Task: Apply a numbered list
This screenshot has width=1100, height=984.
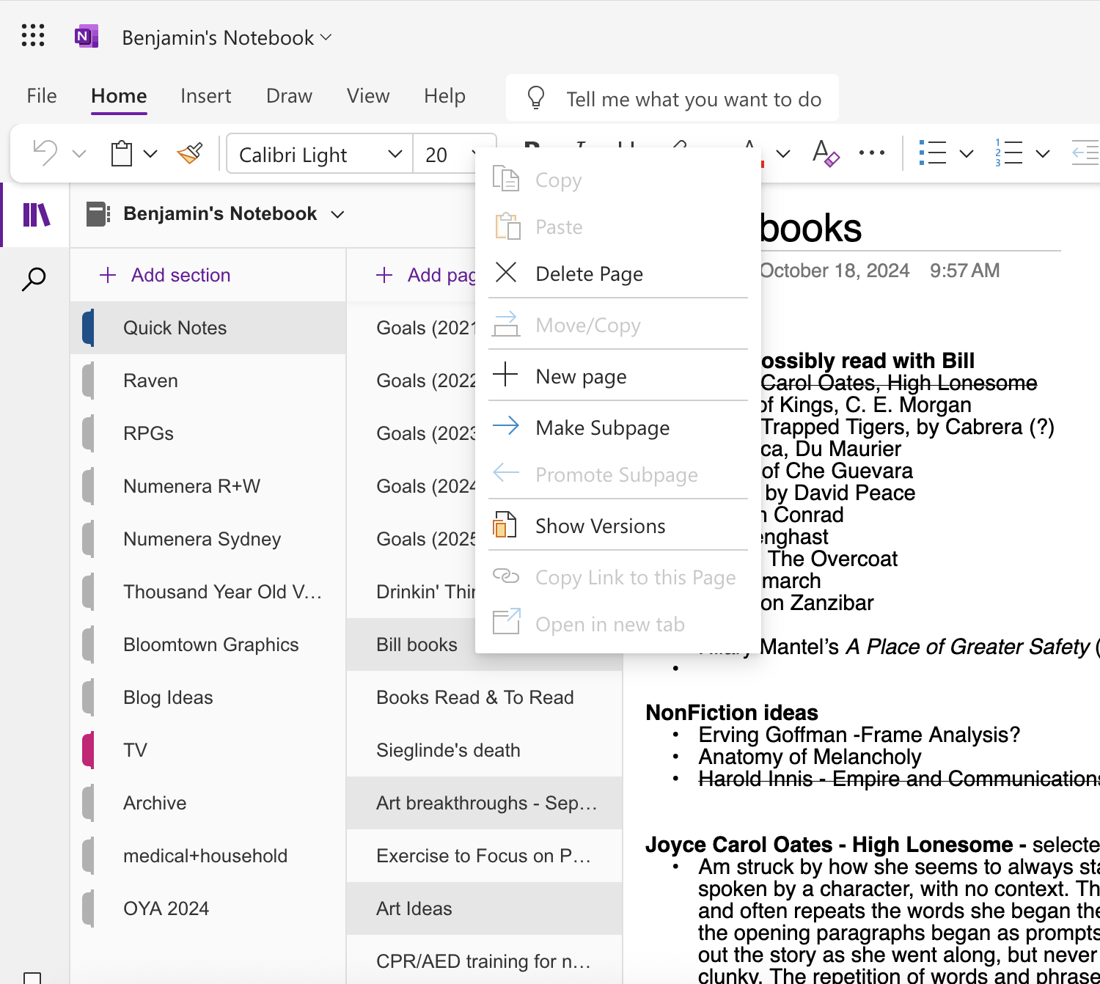Action: click(x=1009, y=153)
